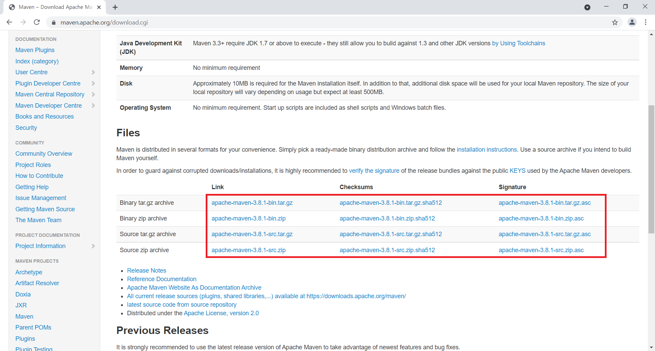Screen dimensions: 655x351
Task: Open the Release Notes link
Action: 146,271
